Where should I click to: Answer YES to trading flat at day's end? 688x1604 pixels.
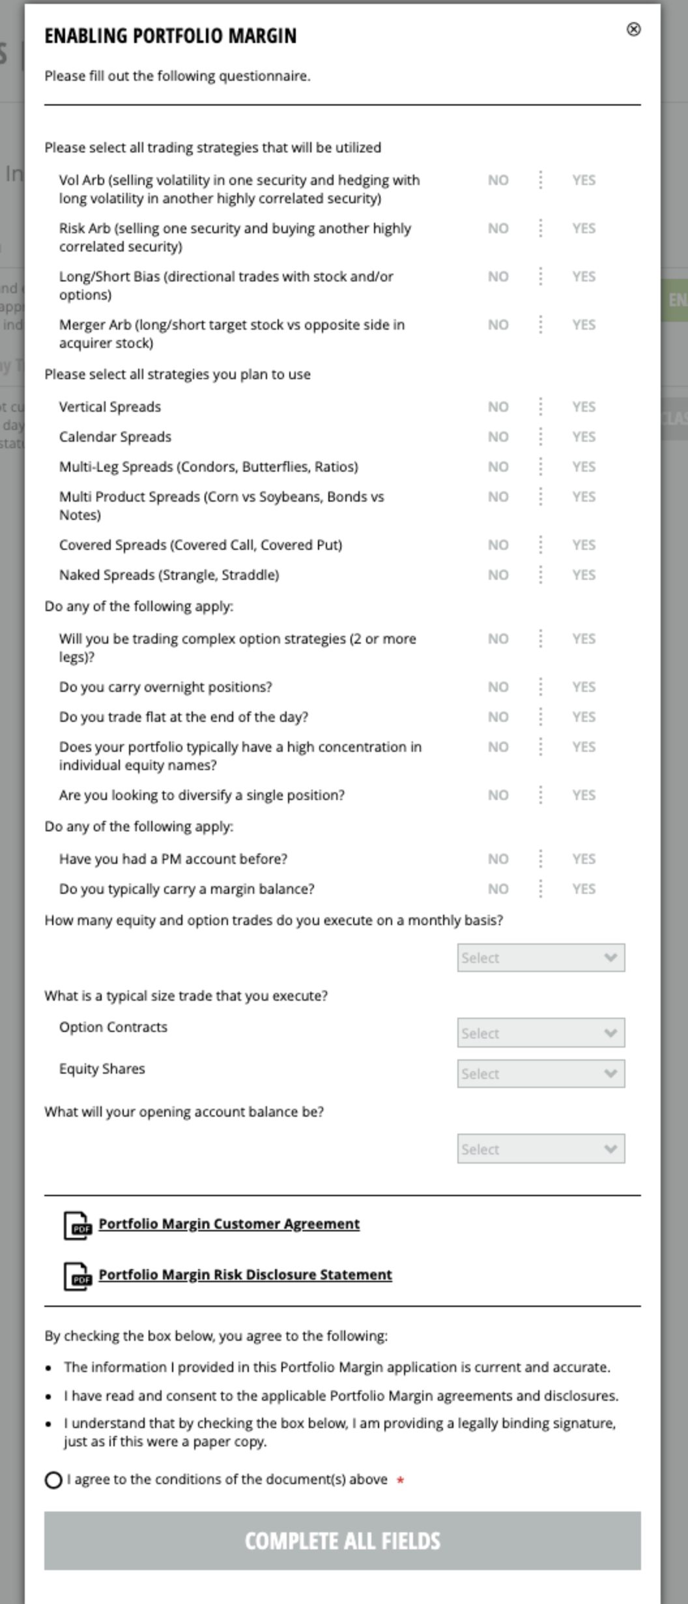(584, 716)
